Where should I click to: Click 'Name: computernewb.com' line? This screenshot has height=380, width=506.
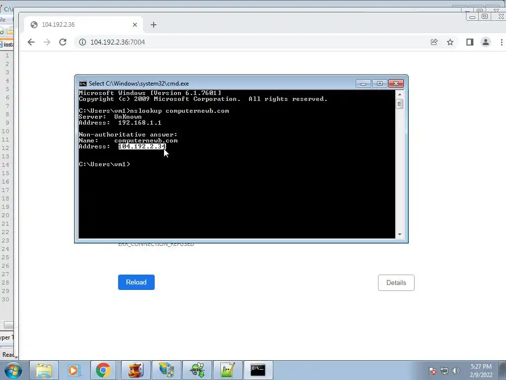tap(128, 141)
